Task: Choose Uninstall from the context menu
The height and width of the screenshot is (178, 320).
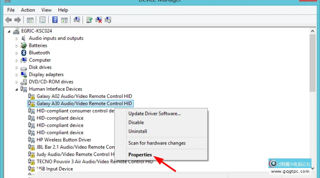Action: pos(138,131)
